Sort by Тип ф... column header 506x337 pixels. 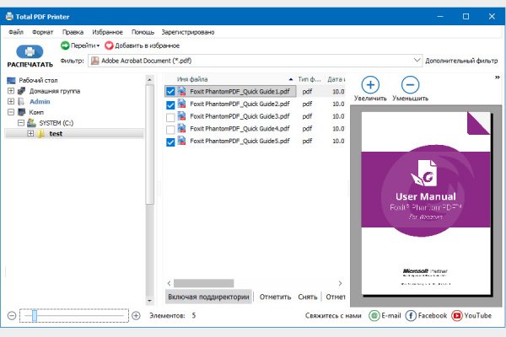309,79
